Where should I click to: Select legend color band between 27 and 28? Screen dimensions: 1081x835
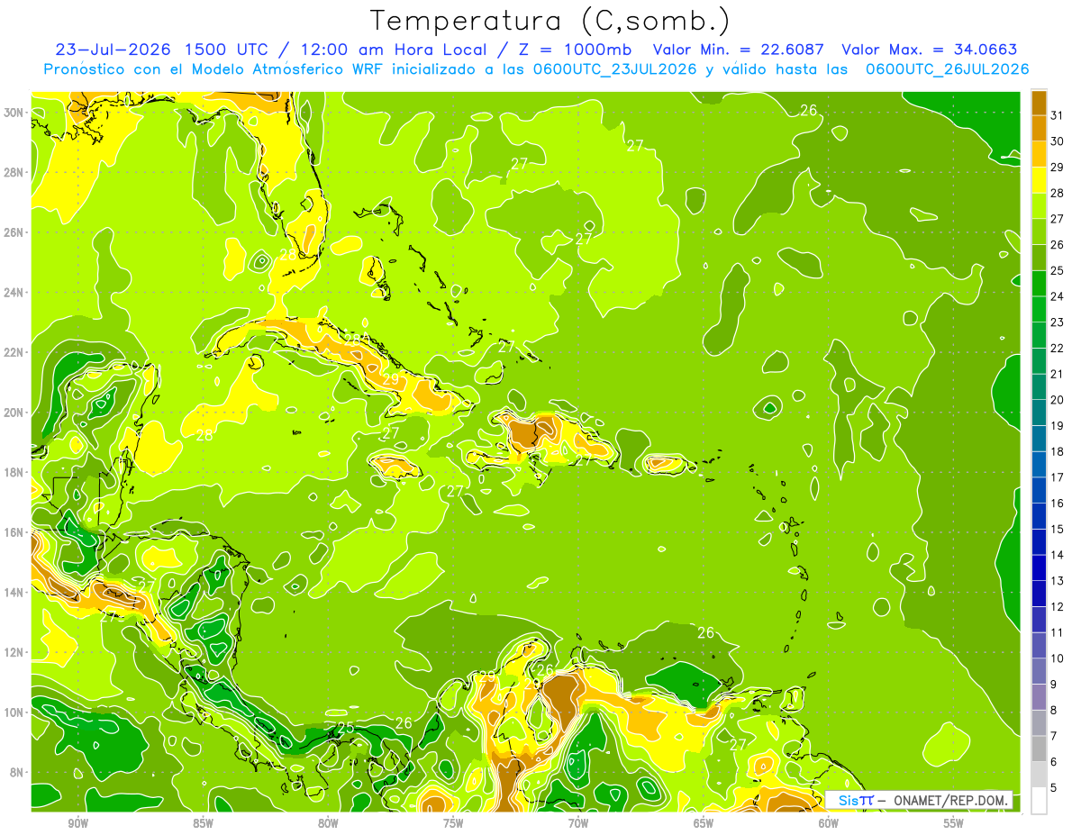click(1039, 206)
